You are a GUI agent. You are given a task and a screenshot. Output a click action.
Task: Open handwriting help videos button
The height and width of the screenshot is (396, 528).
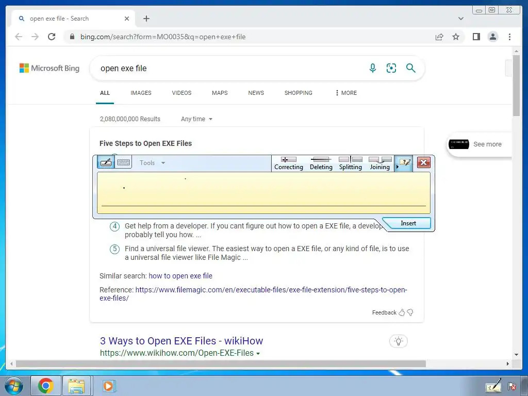(x=404, y=163)
